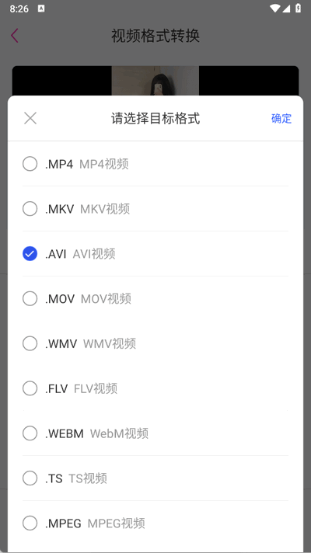Image resolution: width=311 pixels, height=553 pixels.
Task: Choose .WEBM as output format
Action: click(30, 433)
